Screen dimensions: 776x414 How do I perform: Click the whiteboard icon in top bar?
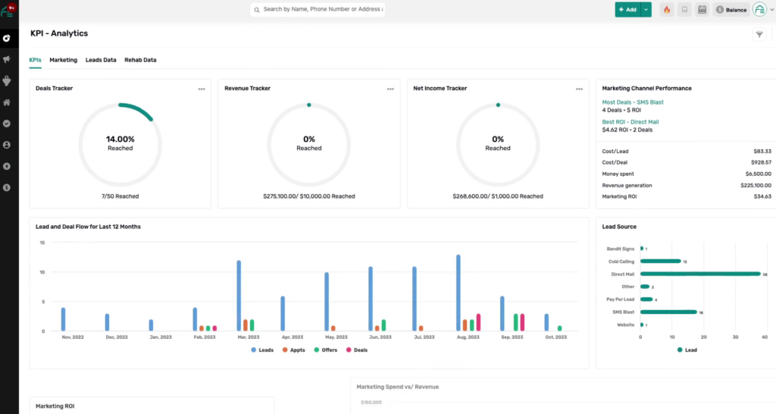(x=684, y=9)
